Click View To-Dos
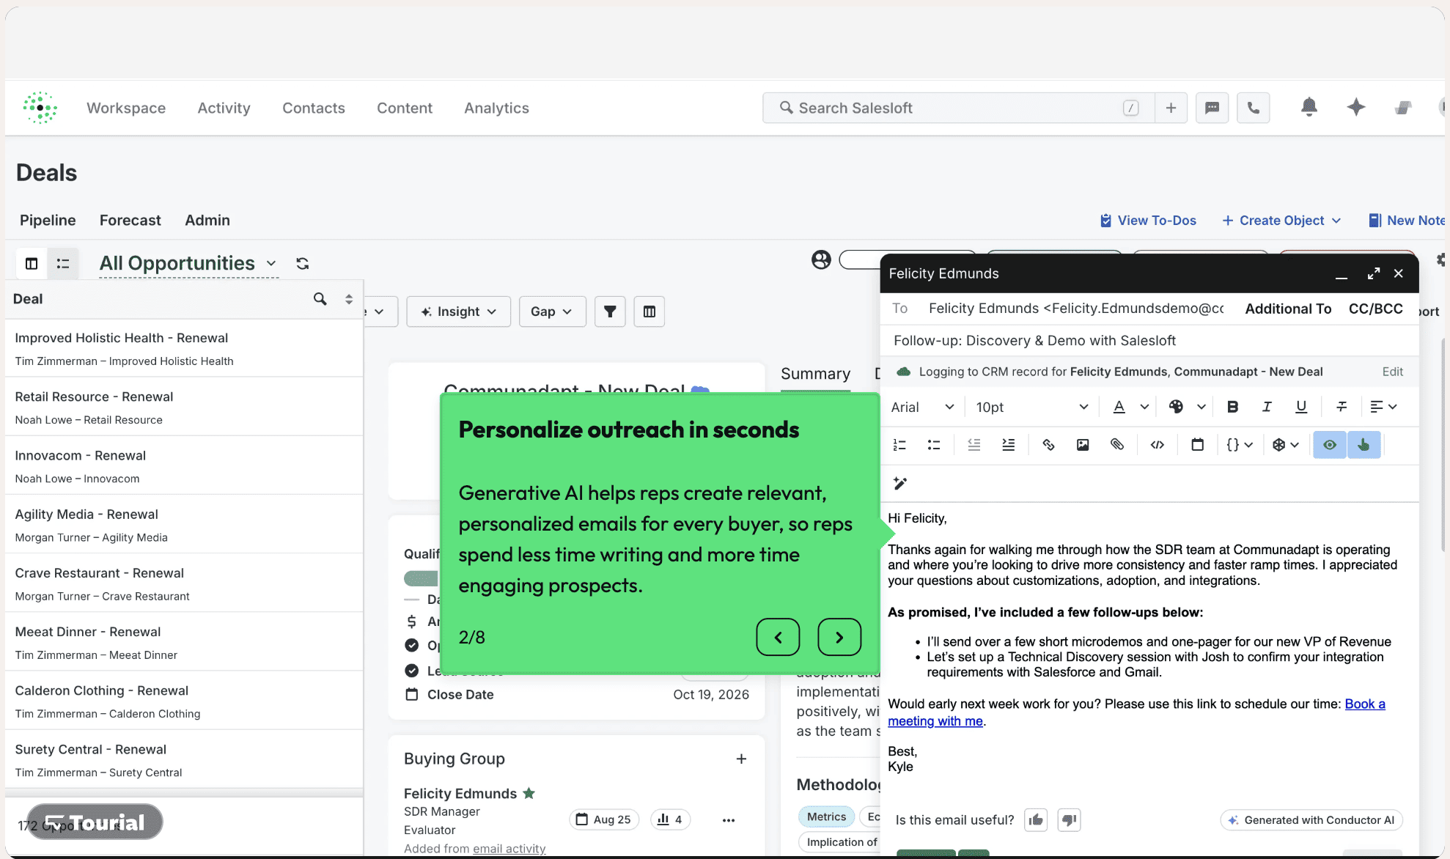 pyautogui.click(x=1148, y=220)
